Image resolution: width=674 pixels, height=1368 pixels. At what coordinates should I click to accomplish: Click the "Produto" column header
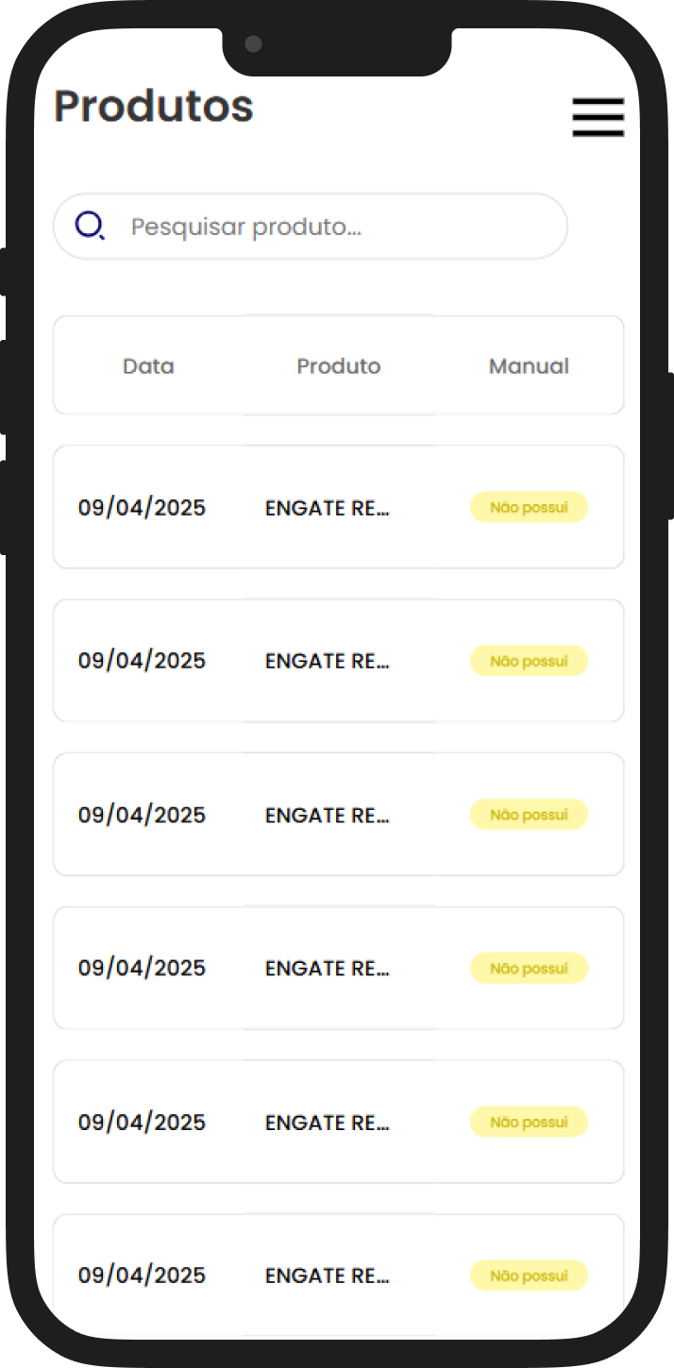coord(339,366)
